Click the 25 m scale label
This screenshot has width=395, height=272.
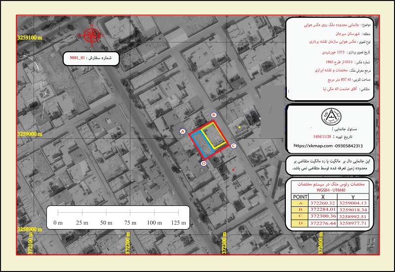point(82,223)
